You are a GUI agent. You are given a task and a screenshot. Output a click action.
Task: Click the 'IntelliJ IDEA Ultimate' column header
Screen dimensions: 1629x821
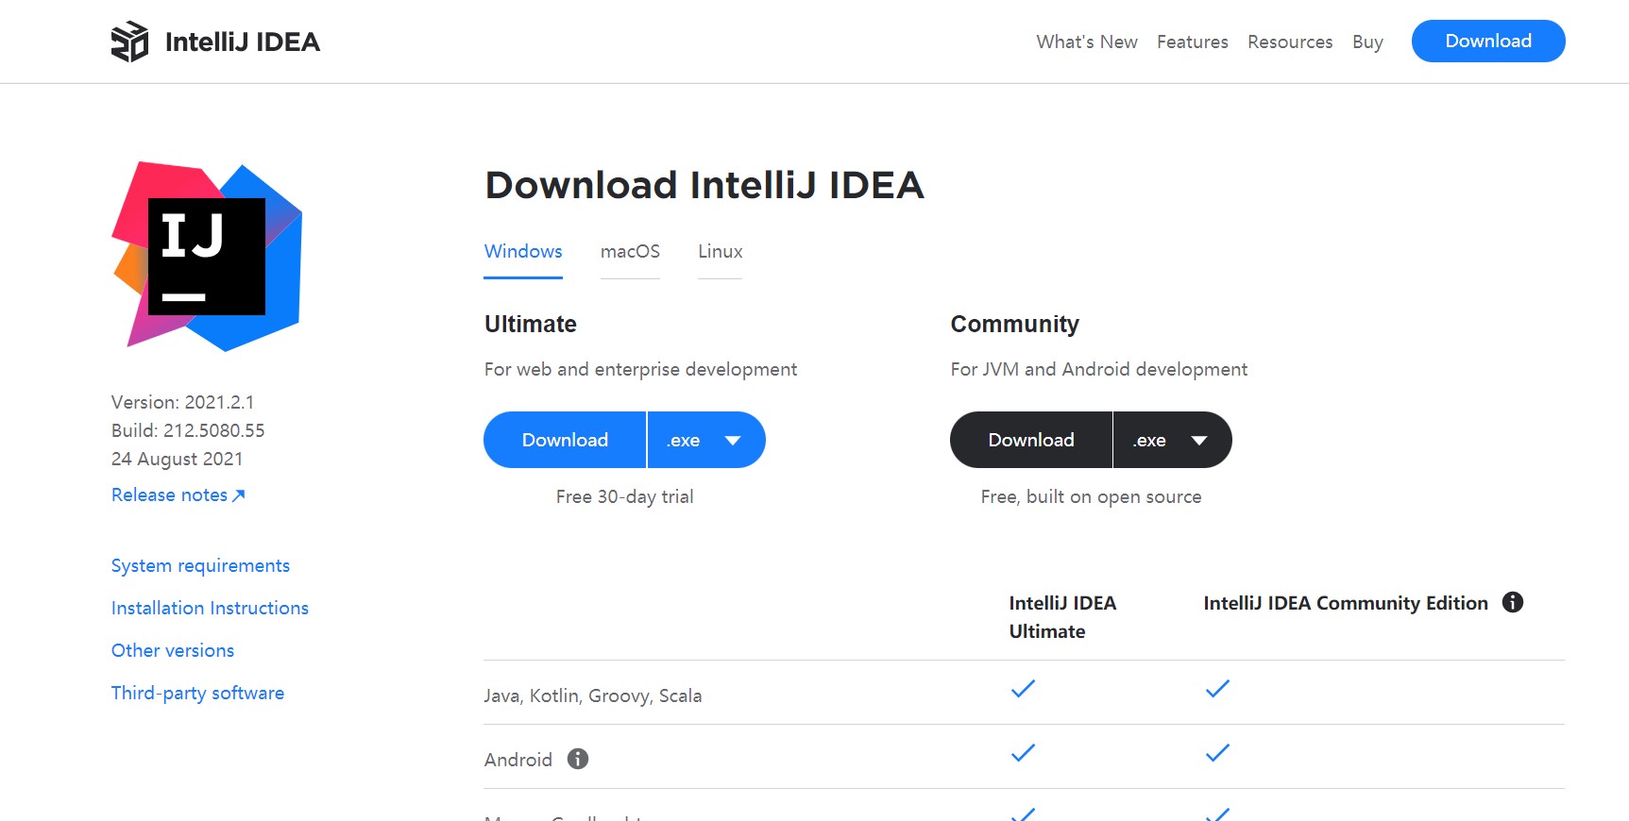(1062, 617)
